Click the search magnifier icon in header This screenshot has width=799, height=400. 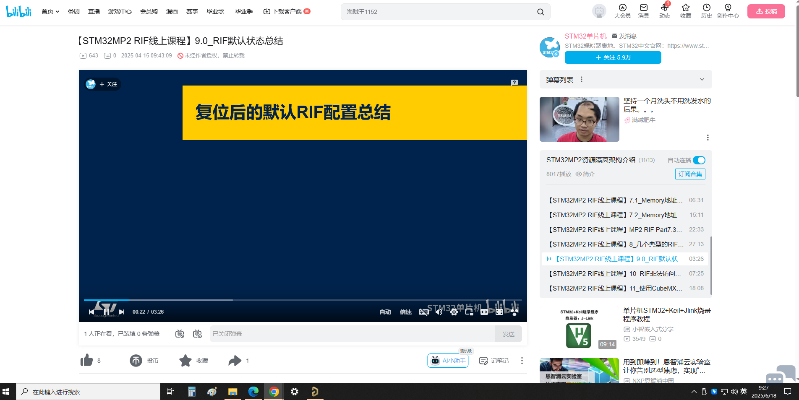pyautogui.click(x=540, y=12)
